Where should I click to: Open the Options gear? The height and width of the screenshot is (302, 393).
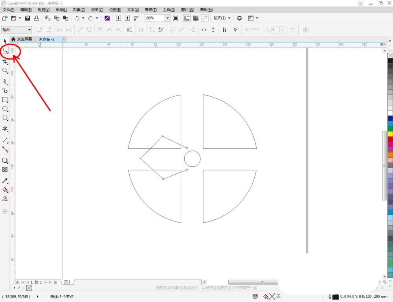239,18
